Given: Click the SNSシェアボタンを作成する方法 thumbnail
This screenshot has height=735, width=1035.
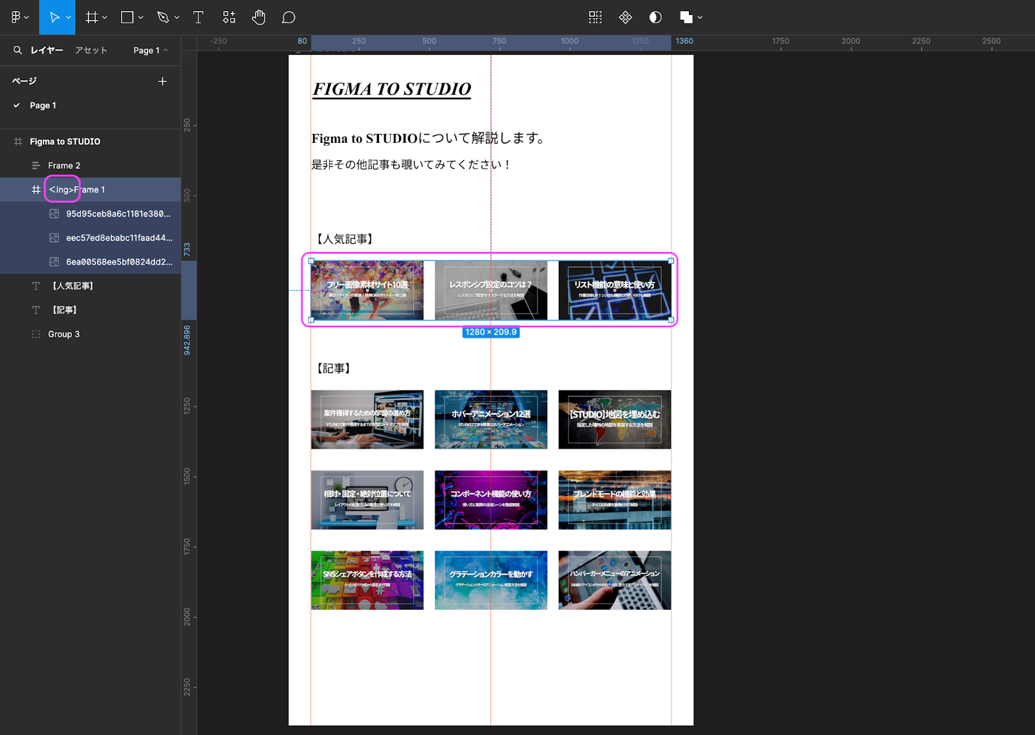Looking at the screenshot, I should click(x=367, y=581).
